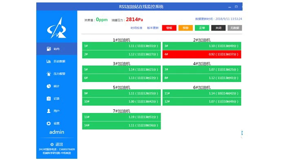The width and height of the screenshot is (289, 160).
Task: Minimize the RSS monitoring window
Action: pos(229,7)
